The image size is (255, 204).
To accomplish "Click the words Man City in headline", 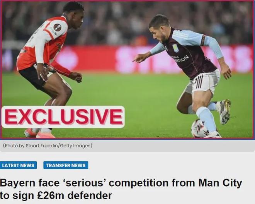I will (x=220, y=183).
